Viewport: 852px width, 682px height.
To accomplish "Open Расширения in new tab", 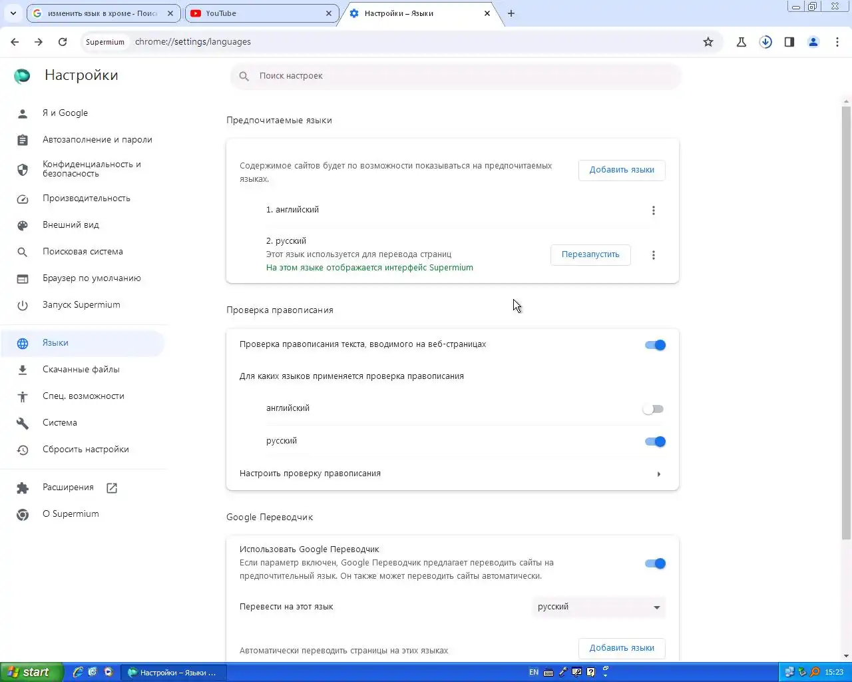I will pyautogui.click(x=83, y=488).
